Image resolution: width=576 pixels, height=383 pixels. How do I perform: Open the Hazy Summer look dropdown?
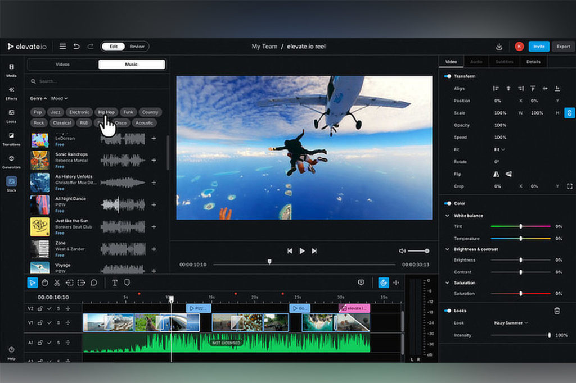point(511,323)
